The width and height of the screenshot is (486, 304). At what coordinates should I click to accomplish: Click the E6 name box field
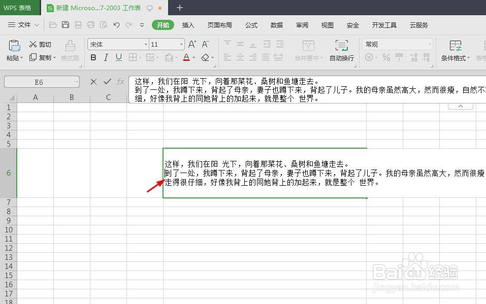[x=41, y=82]
